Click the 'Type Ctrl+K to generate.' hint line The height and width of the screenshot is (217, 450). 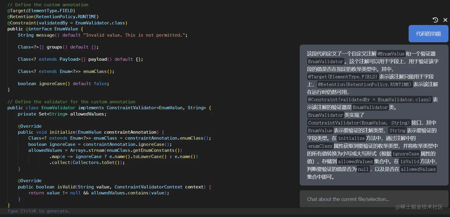(39, 211)
